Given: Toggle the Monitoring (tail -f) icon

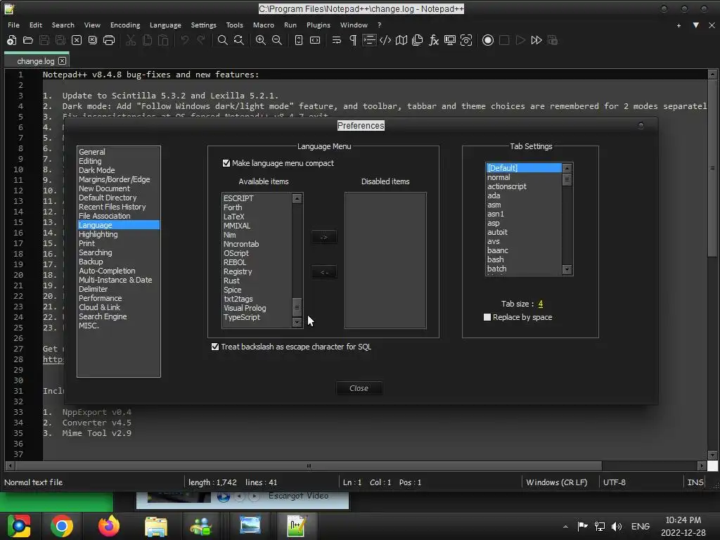Looking at the screenshot, I should pyautogui.click(x=466, y=40).
